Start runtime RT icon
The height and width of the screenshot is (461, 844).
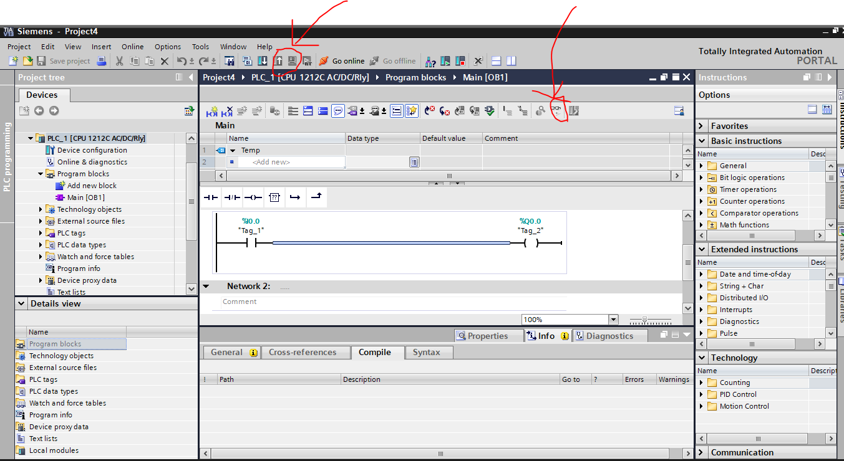(x=307, y=61)
